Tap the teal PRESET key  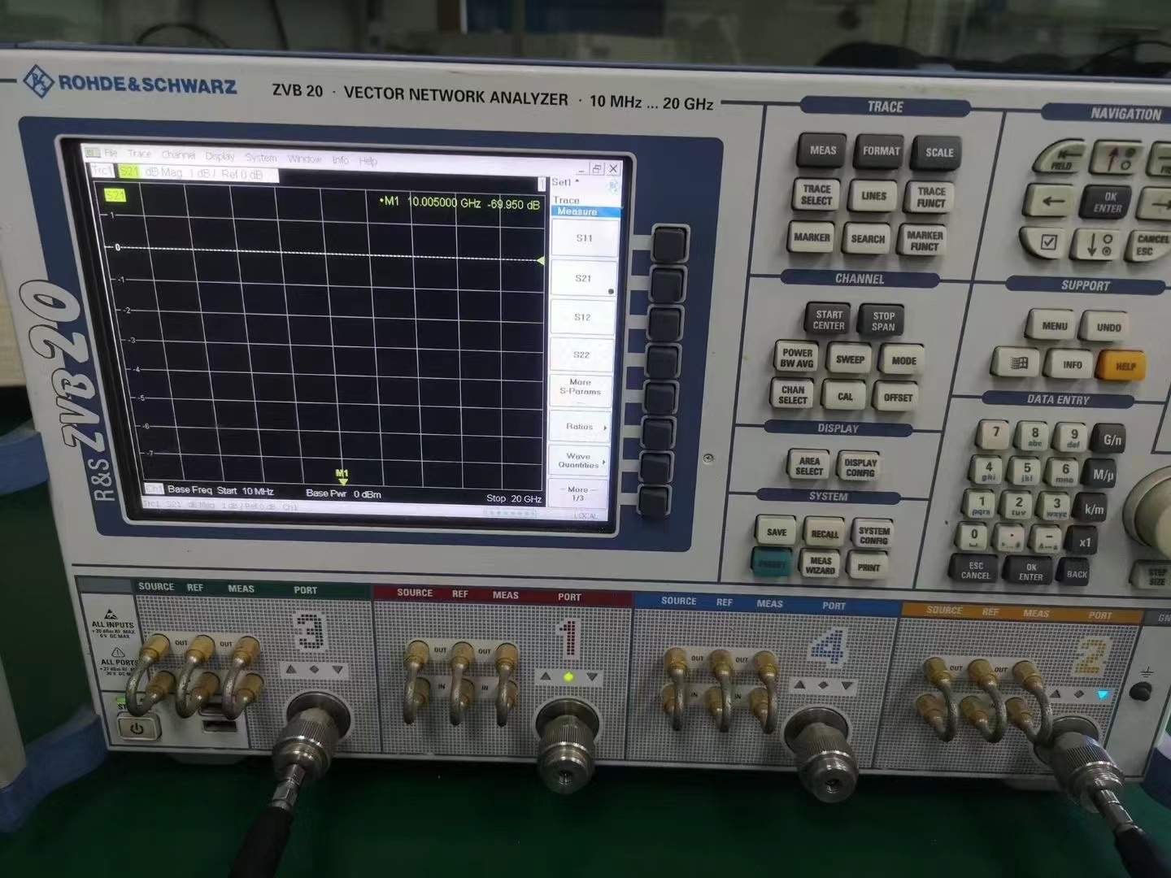771,563
